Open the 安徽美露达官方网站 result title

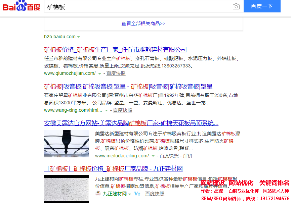pos(131,123)
